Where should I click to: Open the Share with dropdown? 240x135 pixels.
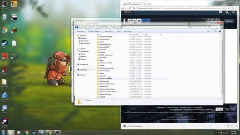tap(109, 31)
